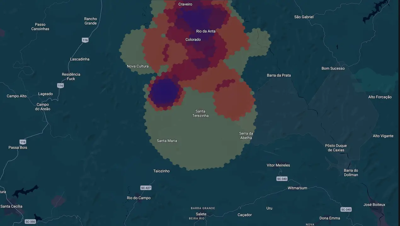Select the Lascadinha place label

coord(80,59)
